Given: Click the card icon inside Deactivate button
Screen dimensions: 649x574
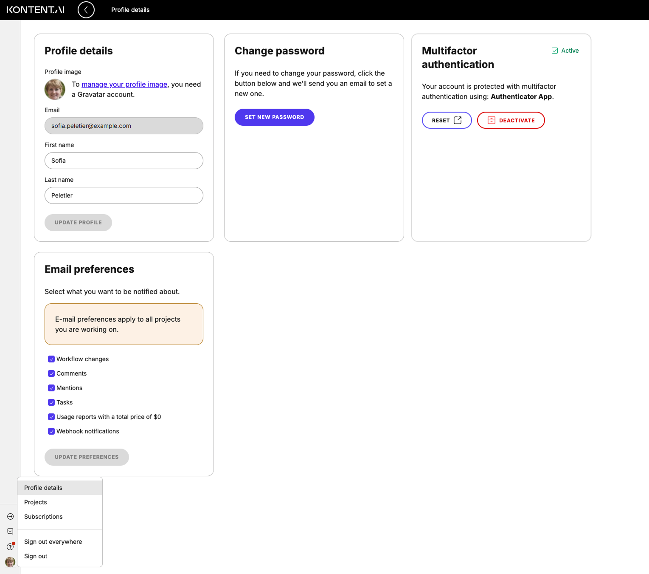Looking at the screenshot, I should click(491, 120).
